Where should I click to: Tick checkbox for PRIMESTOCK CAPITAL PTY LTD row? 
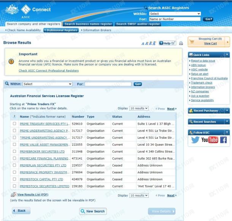click(14, 179)
